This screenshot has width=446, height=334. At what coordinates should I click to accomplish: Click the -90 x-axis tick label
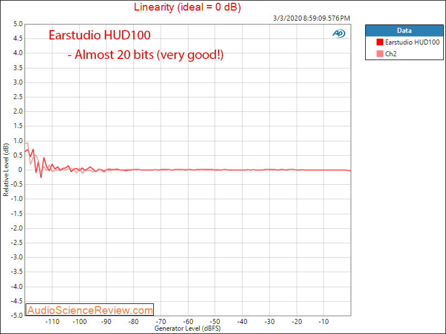pyautogui.click(x=106, y=322)
